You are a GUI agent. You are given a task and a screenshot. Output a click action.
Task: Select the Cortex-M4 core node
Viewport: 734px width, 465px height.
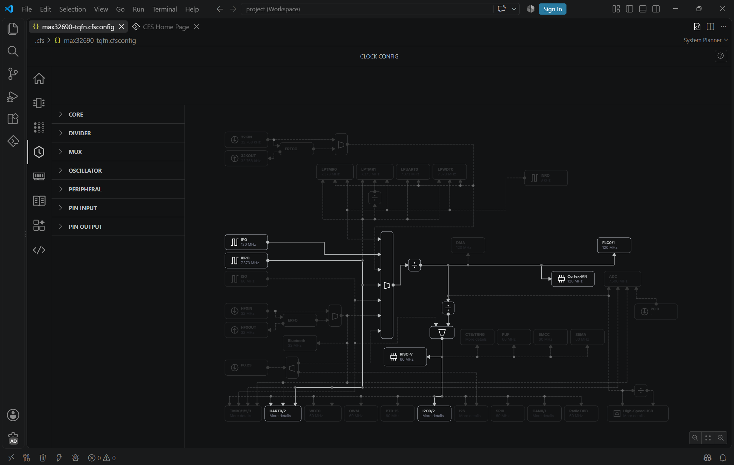pyautogui.click(x=573, y=279)
